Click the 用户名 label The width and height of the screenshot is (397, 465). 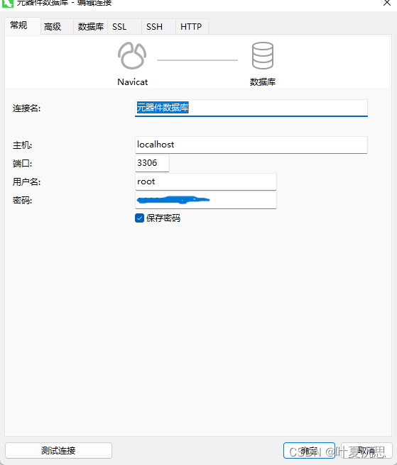26,181
